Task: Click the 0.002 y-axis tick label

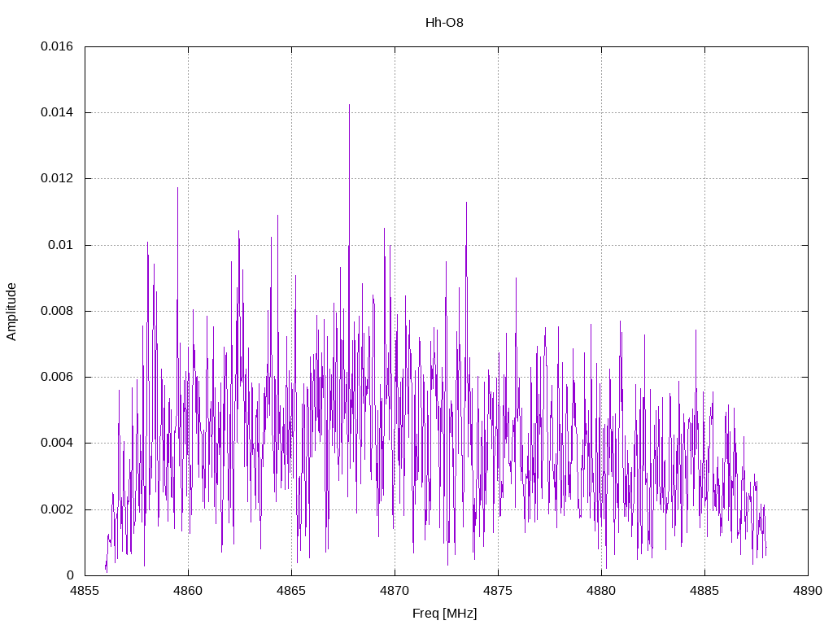Action: [57, 509]
